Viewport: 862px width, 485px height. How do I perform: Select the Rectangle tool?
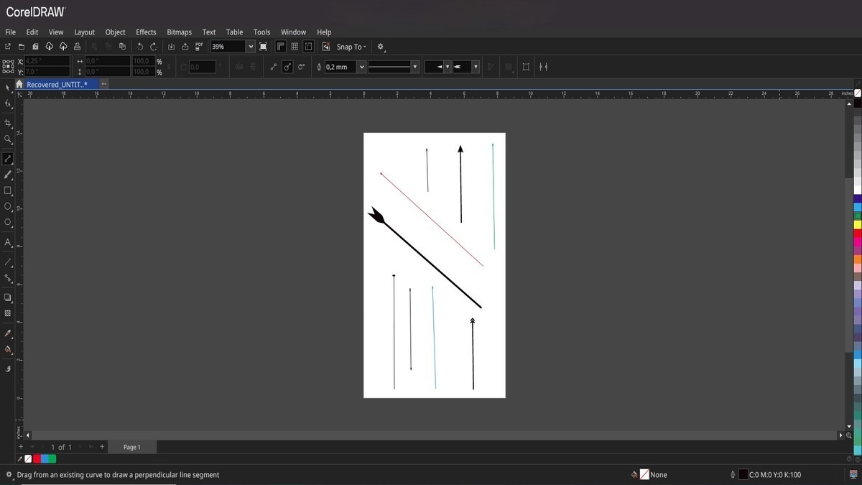coord(8,190)
